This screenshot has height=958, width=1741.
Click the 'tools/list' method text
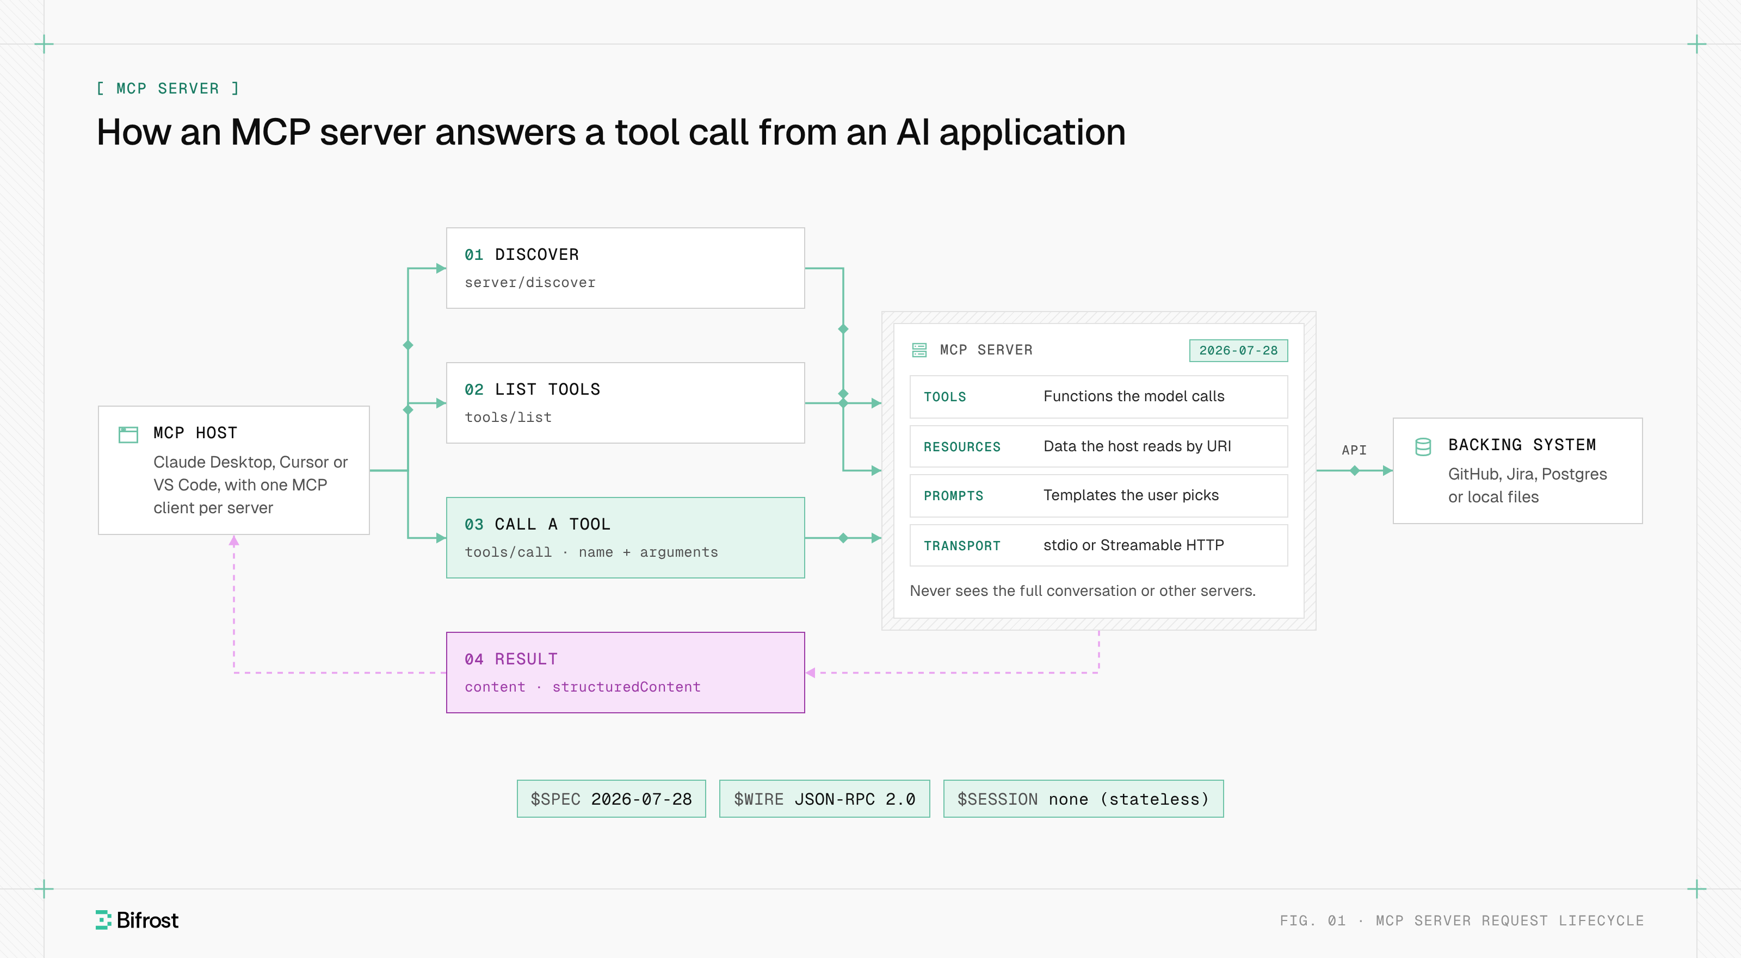click(x=508, y=418)
